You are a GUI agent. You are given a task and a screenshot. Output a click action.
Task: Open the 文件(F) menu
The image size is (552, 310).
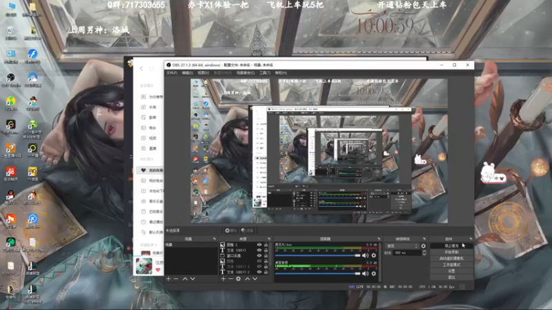point(172,73)
